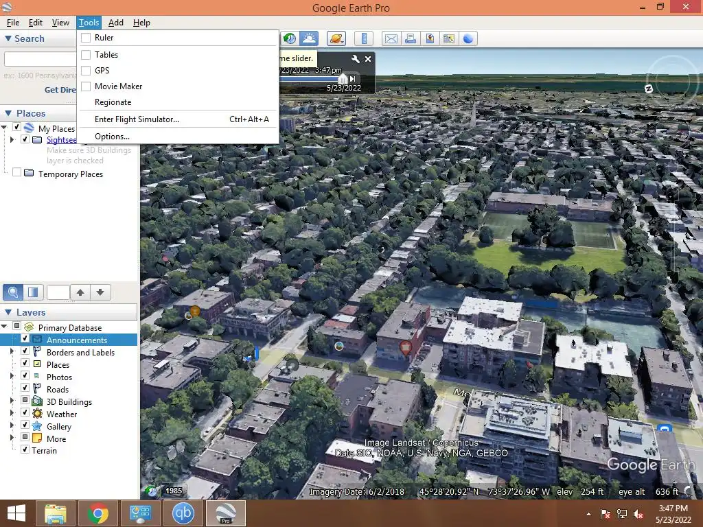Toggle the Roads layer checkbox
The width and height of the screenshot is (703, 527).
point(25,388)
